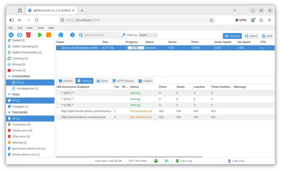281x171 pixels.
Task: Select ipv6.torrent.ubuntu.com (1) tracker filter
Action: pos(30,148)
